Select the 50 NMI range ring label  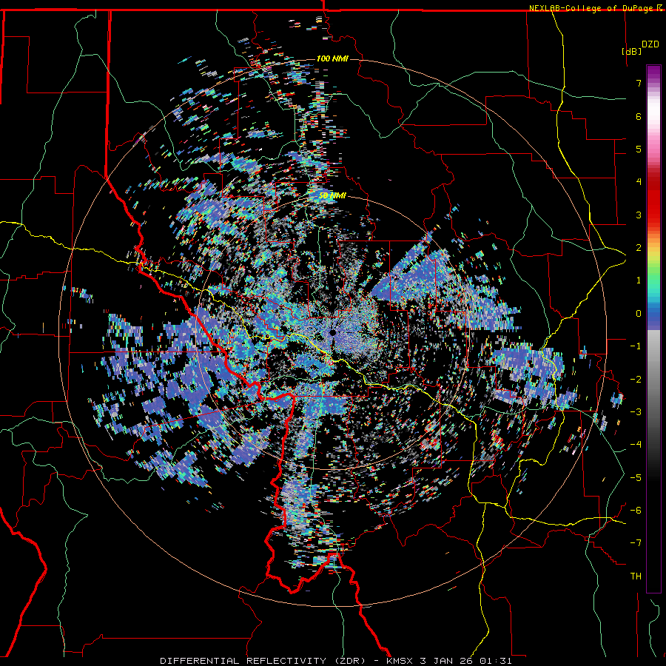332,196
